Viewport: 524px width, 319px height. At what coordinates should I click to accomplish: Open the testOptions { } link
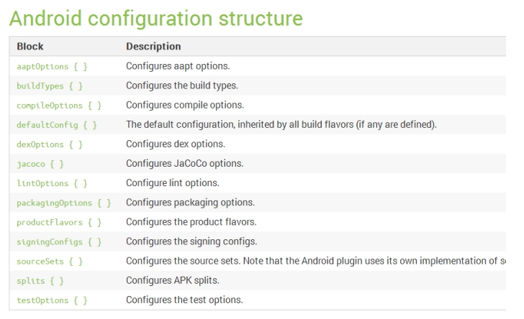tap(51, 300)
